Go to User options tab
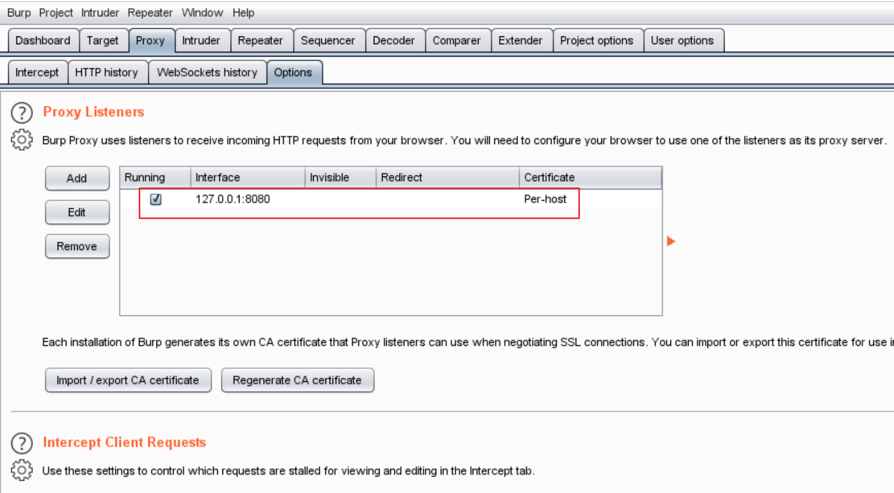This screenshot has width=894, height=493. (x=683, y=41)
